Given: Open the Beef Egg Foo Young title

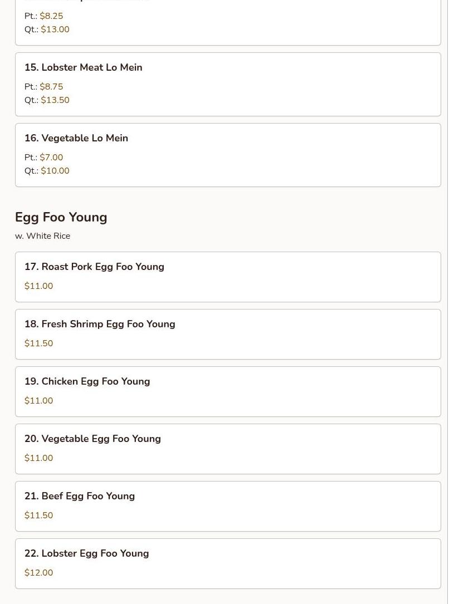Looking at the screenshot, I should tap(80, 496).
